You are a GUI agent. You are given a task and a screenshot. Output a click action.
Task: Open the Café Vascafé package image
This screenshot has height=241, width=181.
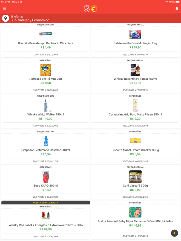pyautogui.click(x=135, y=177)
